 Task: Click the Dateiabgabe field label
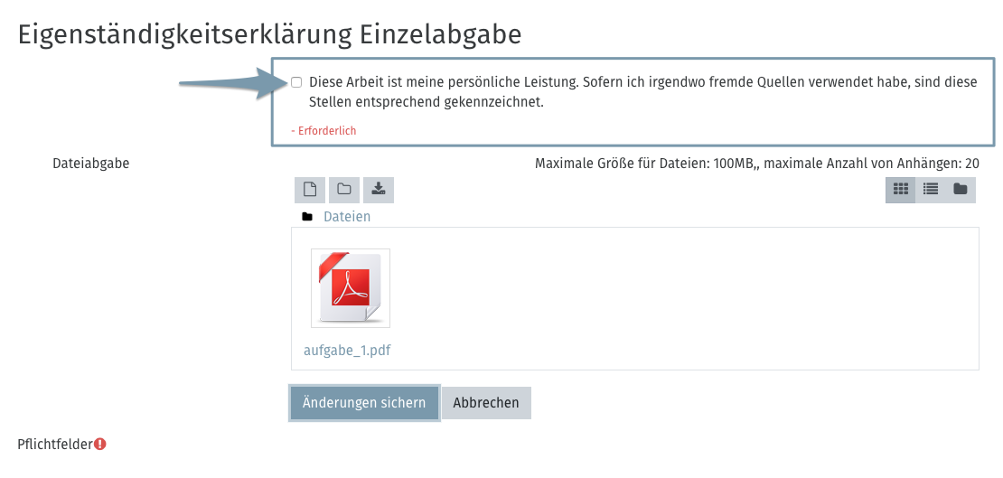(91, 164)
